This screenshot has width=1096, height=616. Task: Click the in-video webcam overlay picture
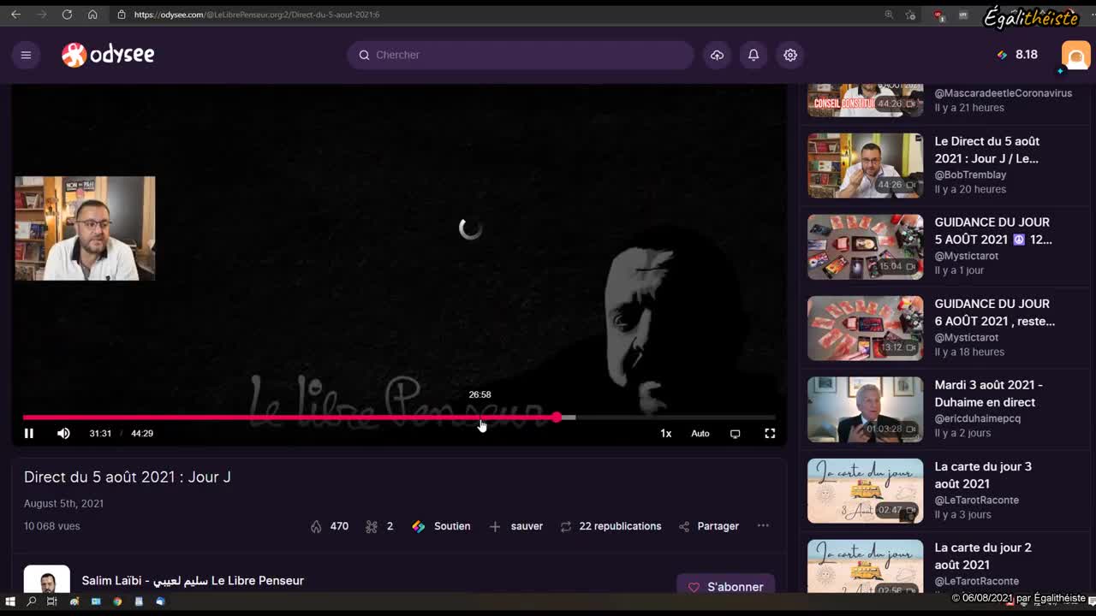[x=85, y=228]
